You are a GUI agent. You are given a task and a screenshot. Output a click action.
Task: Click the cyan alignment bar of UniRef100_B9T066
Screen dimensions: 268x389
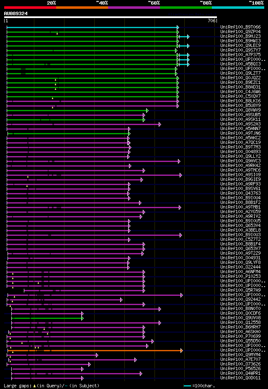(x=92, y=27)
